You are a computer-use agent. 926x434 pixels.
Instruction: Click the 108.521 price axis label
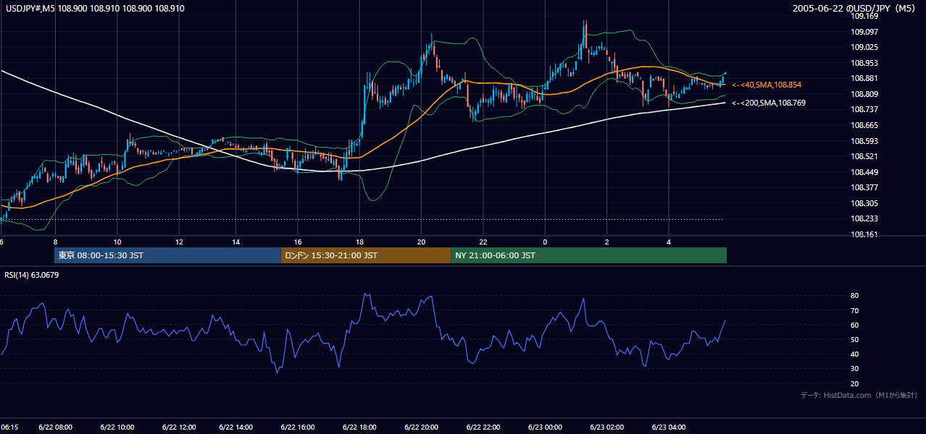(x=863, y=156)
